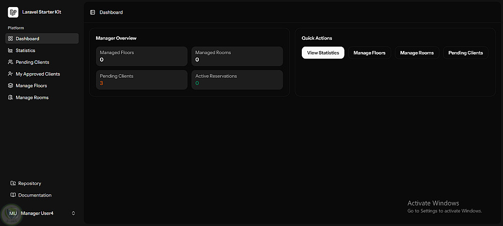Click the Manager User4 name
The image size is (503, 226).
[37, 213]
